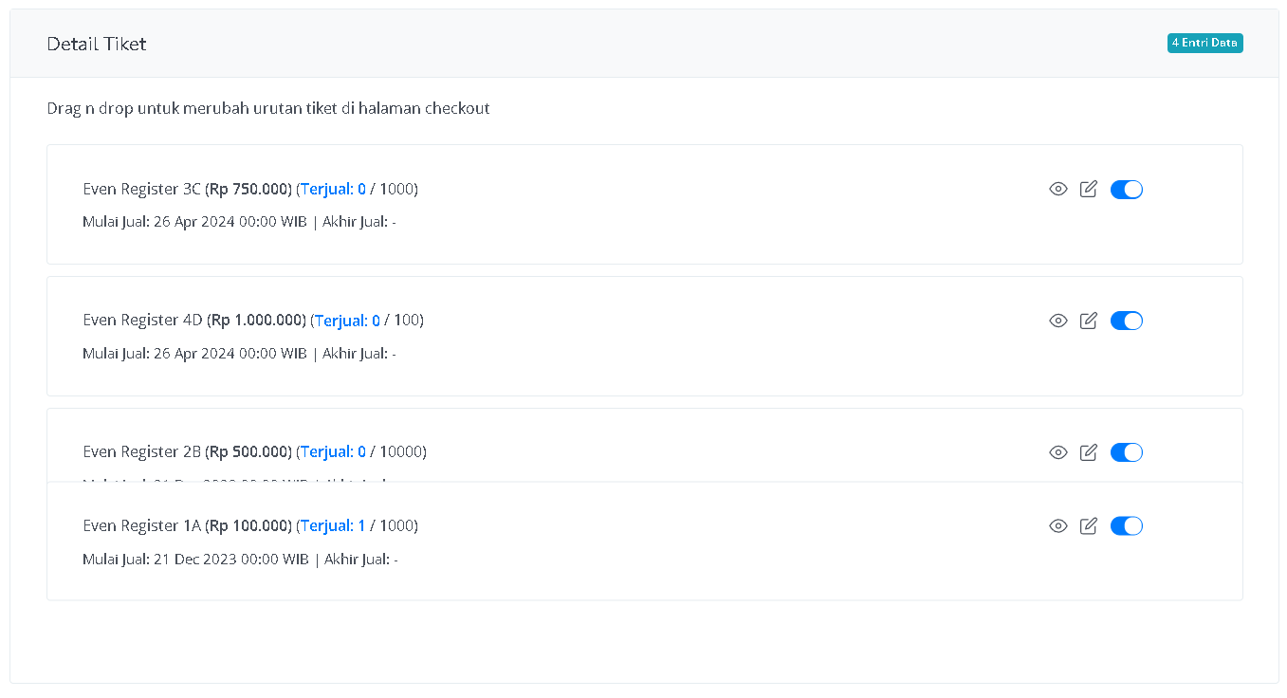Open Terjual: 0 link on Register 4D
The height and width of the screenshot is (698, 1287).
click(x=347, y=321)
